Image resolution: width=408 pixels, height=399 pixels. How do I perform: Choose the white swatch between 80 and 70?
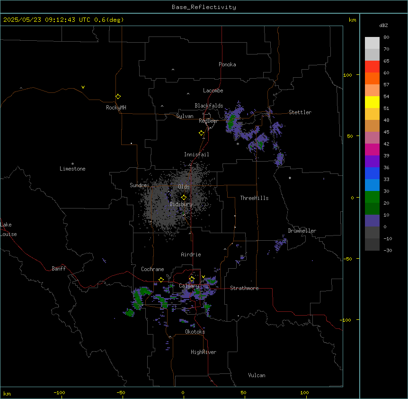[x=372, y=43]
